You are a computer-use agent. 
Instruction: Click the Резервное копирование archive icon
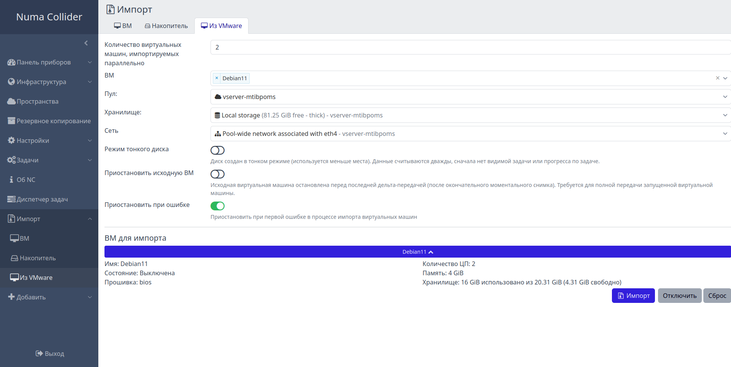point(12,121)
